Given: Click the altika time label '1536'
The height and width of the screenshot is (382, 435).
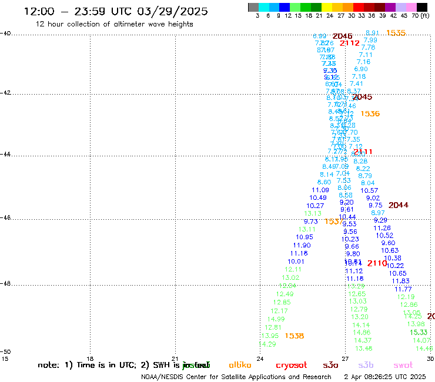Looking at the screenshot, I should [370, 114].
